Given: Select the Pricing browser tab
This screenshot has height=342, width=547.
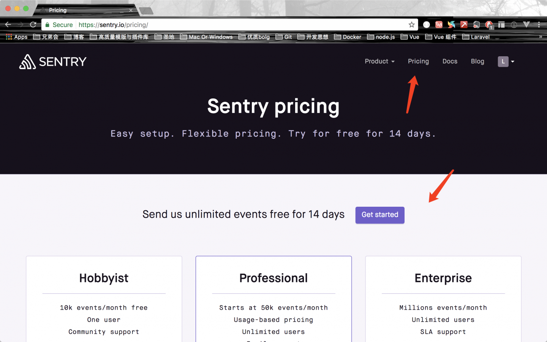Looking at the screenshot, I should 85,10.
